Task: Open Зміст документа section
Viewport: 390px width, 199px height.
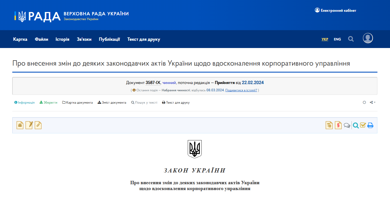Action: (112, 102)
